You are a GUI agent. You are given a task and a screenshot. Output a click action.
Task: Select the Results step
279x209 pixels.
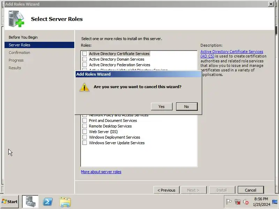15,68
